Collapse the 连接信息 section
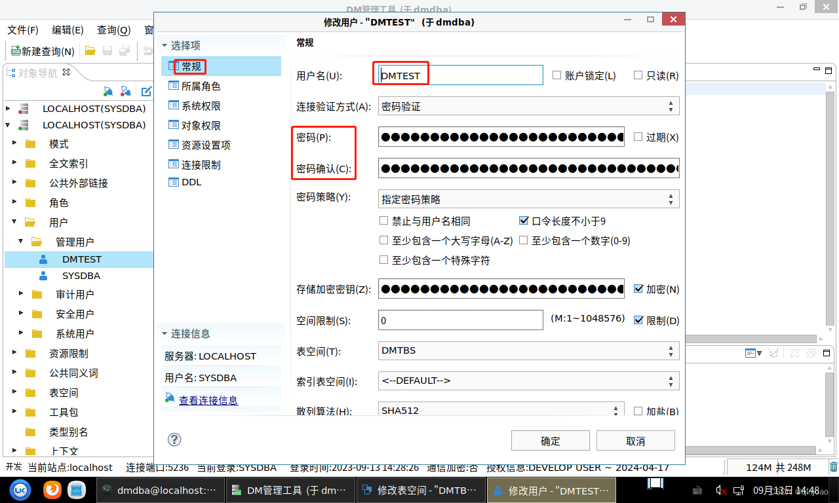This screenshot has height=503, width=839. [165, 334]
